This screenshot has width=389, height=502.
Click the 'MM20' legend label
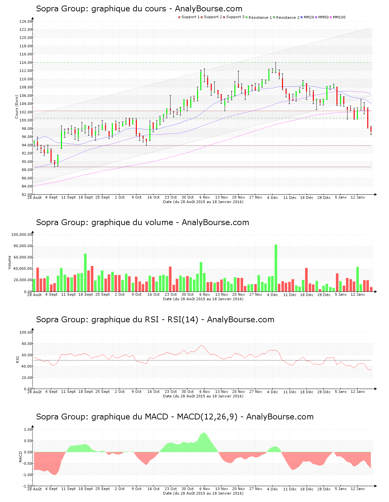[x=309, y=17]
